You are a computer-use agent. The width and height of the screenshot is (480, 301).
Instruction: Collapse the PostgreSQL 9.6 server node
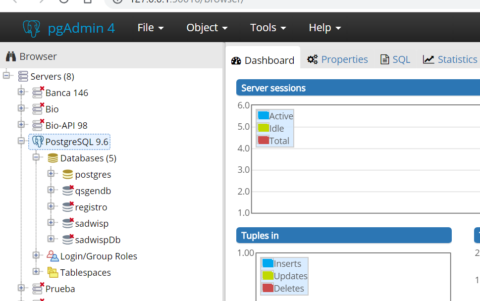(x=21, y=141)
